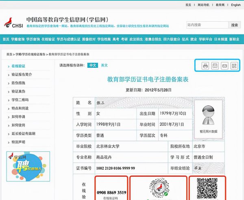Switch report language to 英文
This screenshot has width=244, height=200.
104,65
